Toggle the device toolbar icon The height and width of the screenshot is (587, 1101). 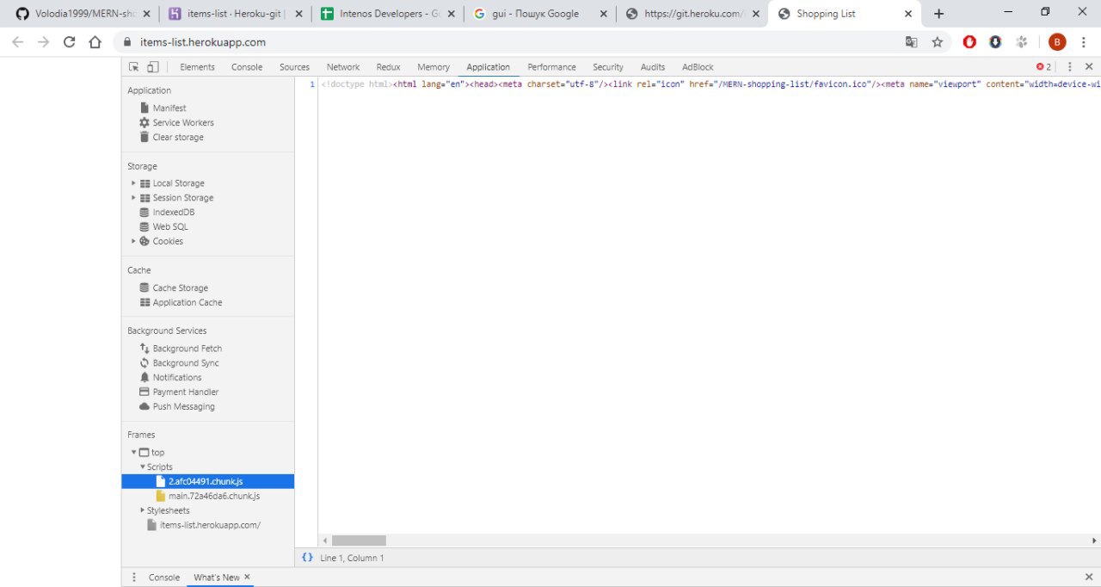coord(152,67)
